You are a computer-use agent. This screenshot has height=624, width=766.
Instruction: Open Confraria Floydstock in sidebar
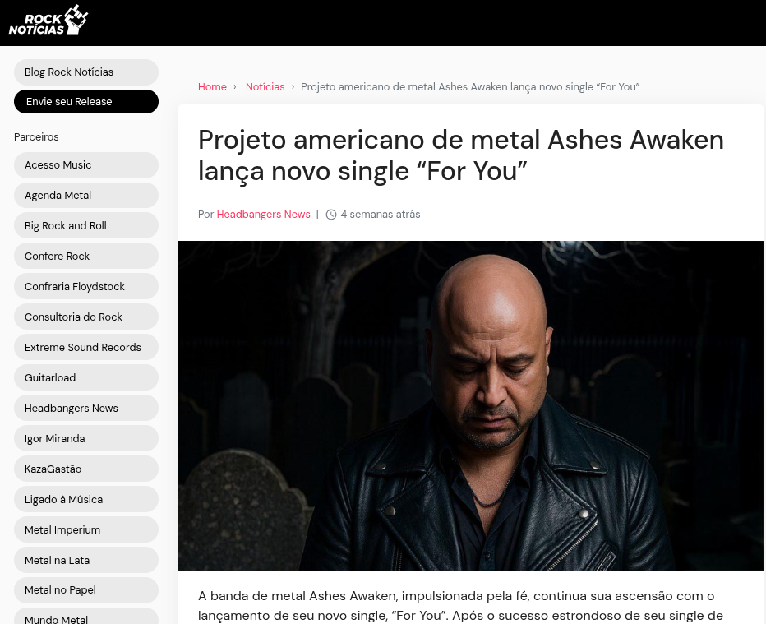pos(86,287)
